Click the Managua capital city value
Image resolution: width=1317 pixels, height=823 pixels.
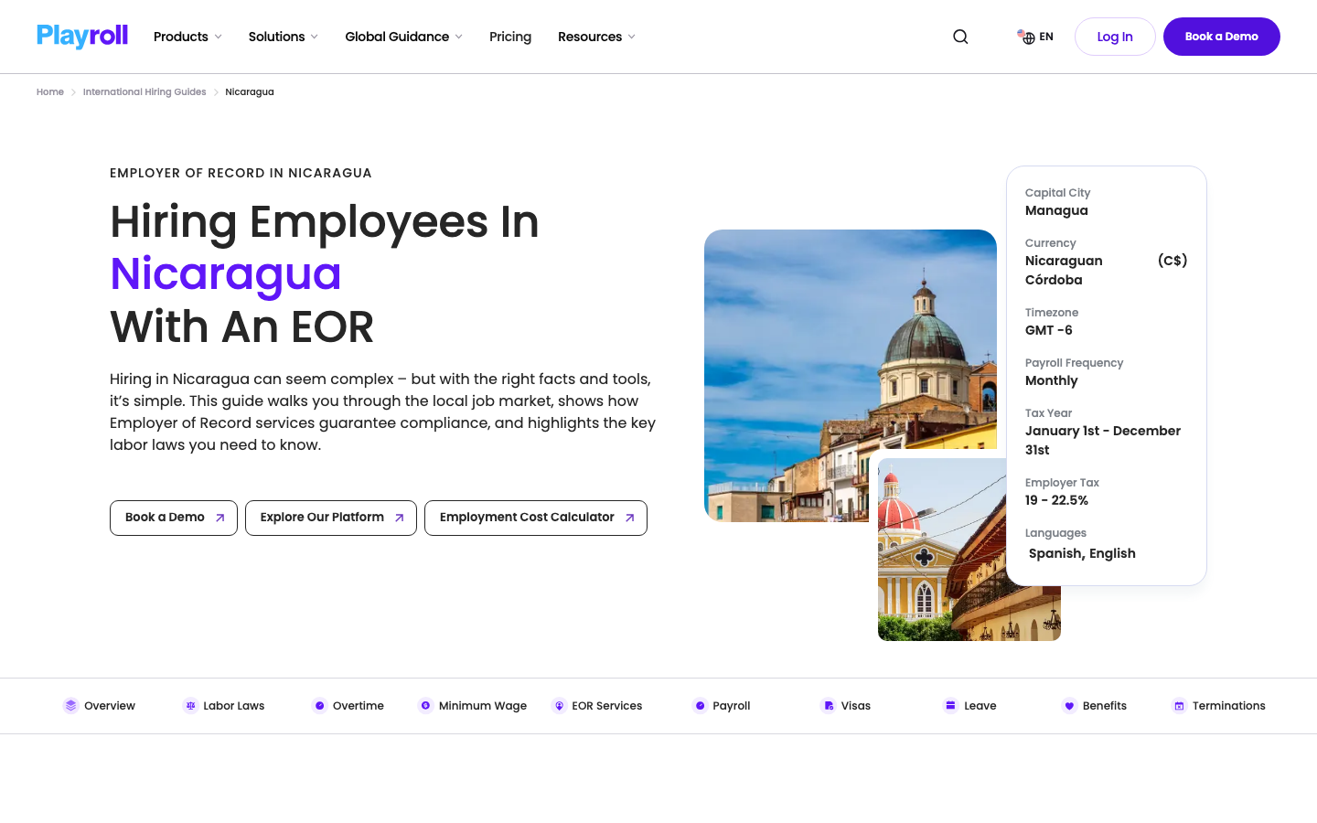click(x=1056, y=210)
